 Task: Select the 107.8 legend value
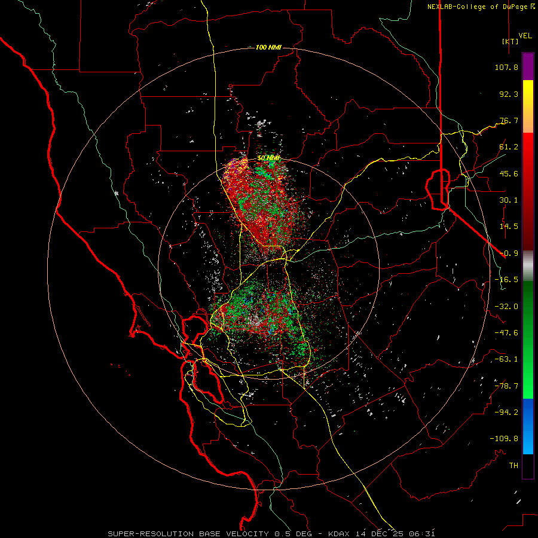pyautogui.click(x=506, y=67)
